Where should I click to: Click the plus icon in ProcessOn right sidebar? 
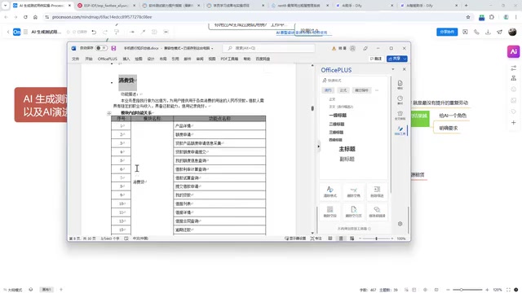[513, 123]
